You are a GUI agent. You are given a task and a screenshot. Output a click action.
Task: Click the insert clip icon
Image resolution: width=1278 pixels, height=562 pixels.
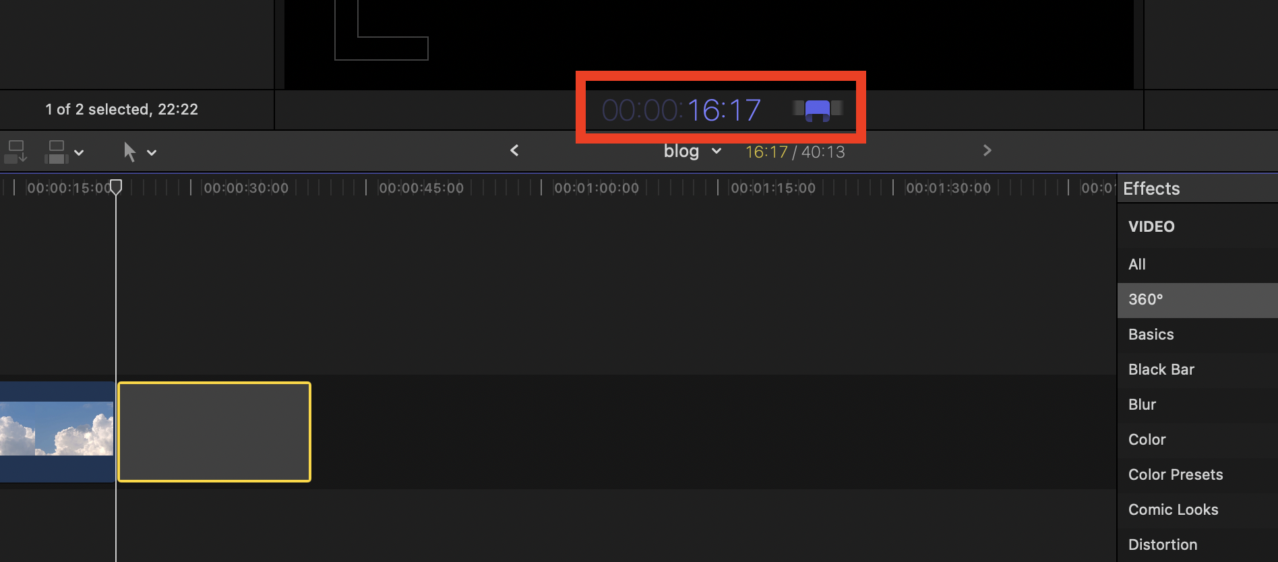(x=57, y=152)
